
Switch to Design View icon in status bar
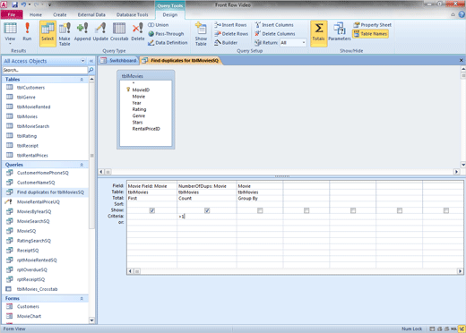(x=462, y=329)
